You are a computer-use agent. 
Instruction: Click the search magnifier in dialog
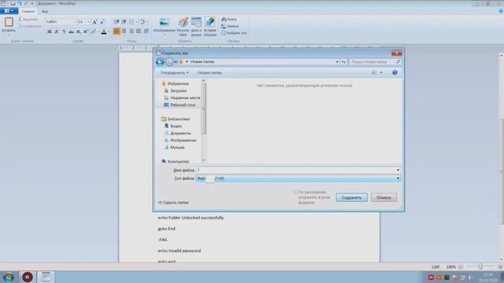tap(398, 61)
